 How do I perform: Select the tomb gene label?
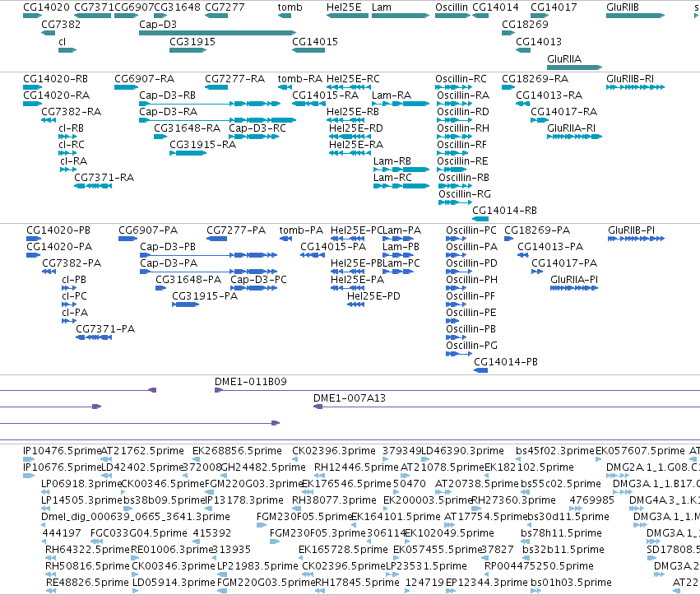290,7
